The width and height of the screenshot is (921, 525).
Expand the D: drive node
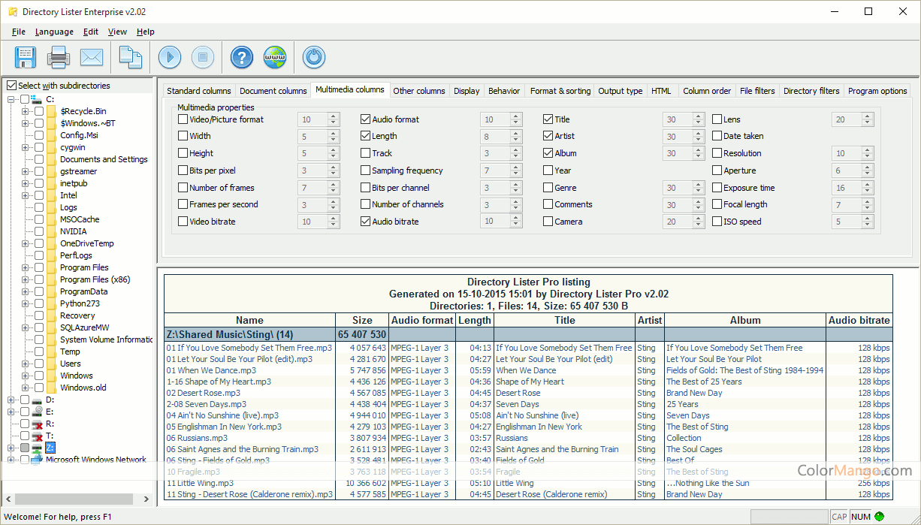(11, 400)
